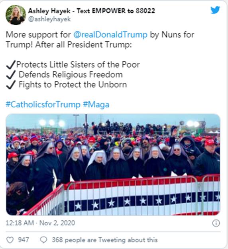Open replies via speech bubble icon

(43, 240)
